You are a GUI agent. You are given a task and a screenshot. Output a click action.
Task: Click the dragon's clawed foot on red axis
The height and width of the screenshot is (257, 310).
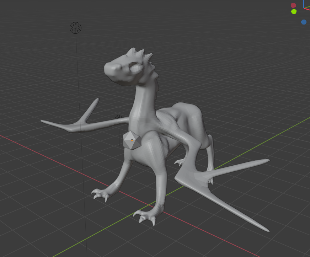101,194
